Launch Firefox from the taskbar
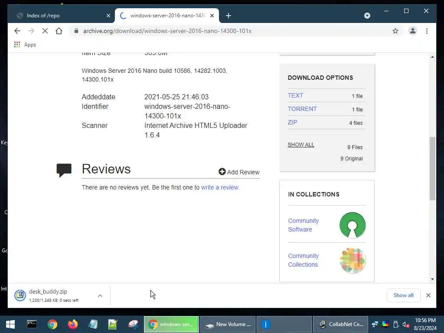This screenshot has width=444, height=333. [x=73, y=324]
